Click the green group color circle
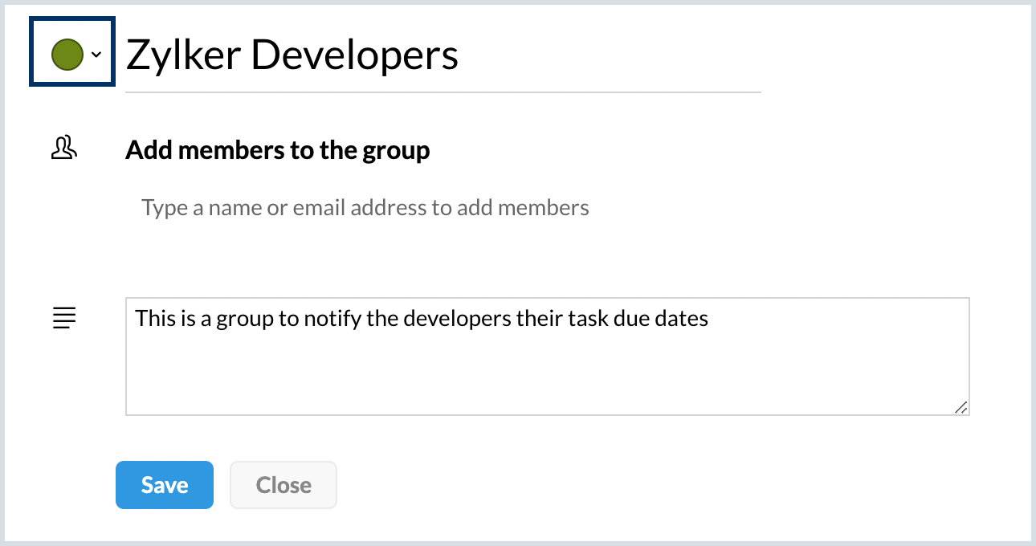1036x546 pixels. pos(67,54)
